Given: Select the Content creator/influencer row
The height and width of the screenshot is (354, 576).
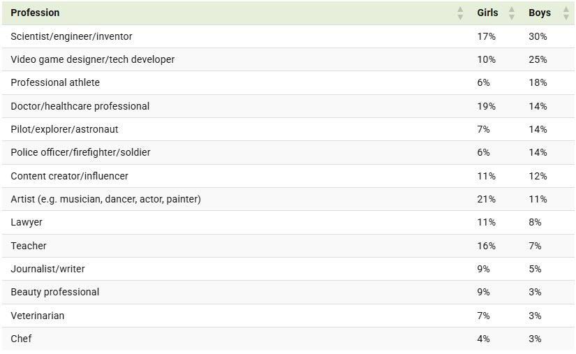Looking at the screenshot, I should pyautogui.click(x=69, y=176).
